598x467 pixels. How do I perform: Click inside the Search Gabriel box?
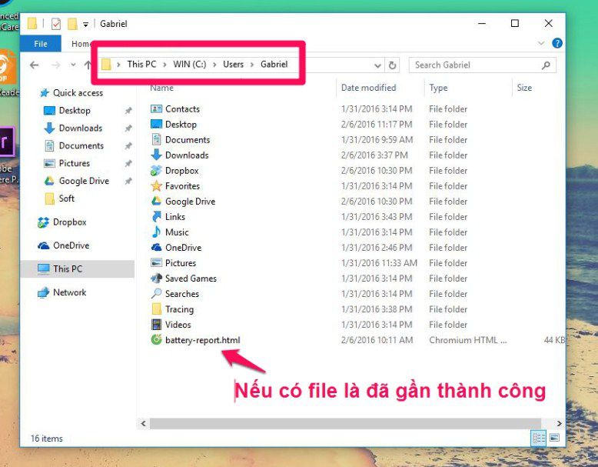pos(477,65)
